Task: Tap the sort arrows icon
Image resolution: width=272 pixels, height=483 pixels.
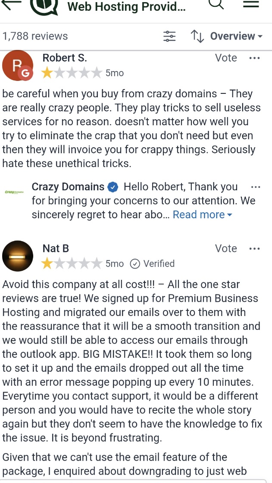Action: click(197, 36)
